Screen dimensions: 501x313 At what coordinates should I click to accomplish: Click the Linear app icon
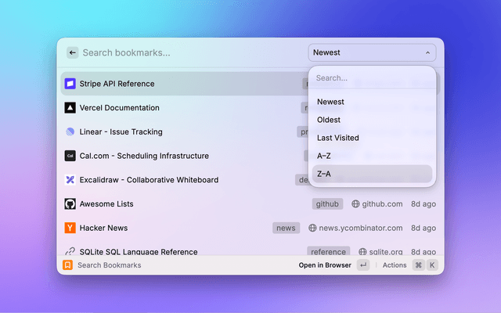click(x=70, y=132)
